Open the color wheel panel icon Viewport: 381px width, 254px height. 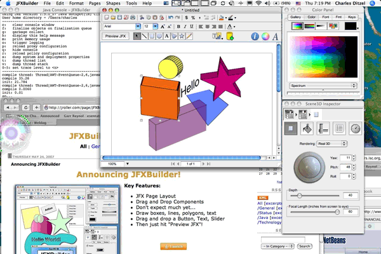click(x=265, y=36)
